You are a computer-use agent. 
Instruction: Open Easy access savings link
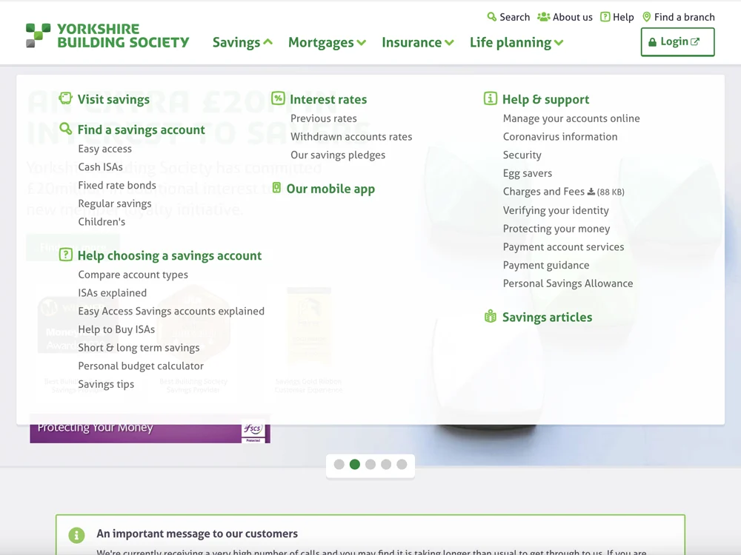(x=105, y=149)
